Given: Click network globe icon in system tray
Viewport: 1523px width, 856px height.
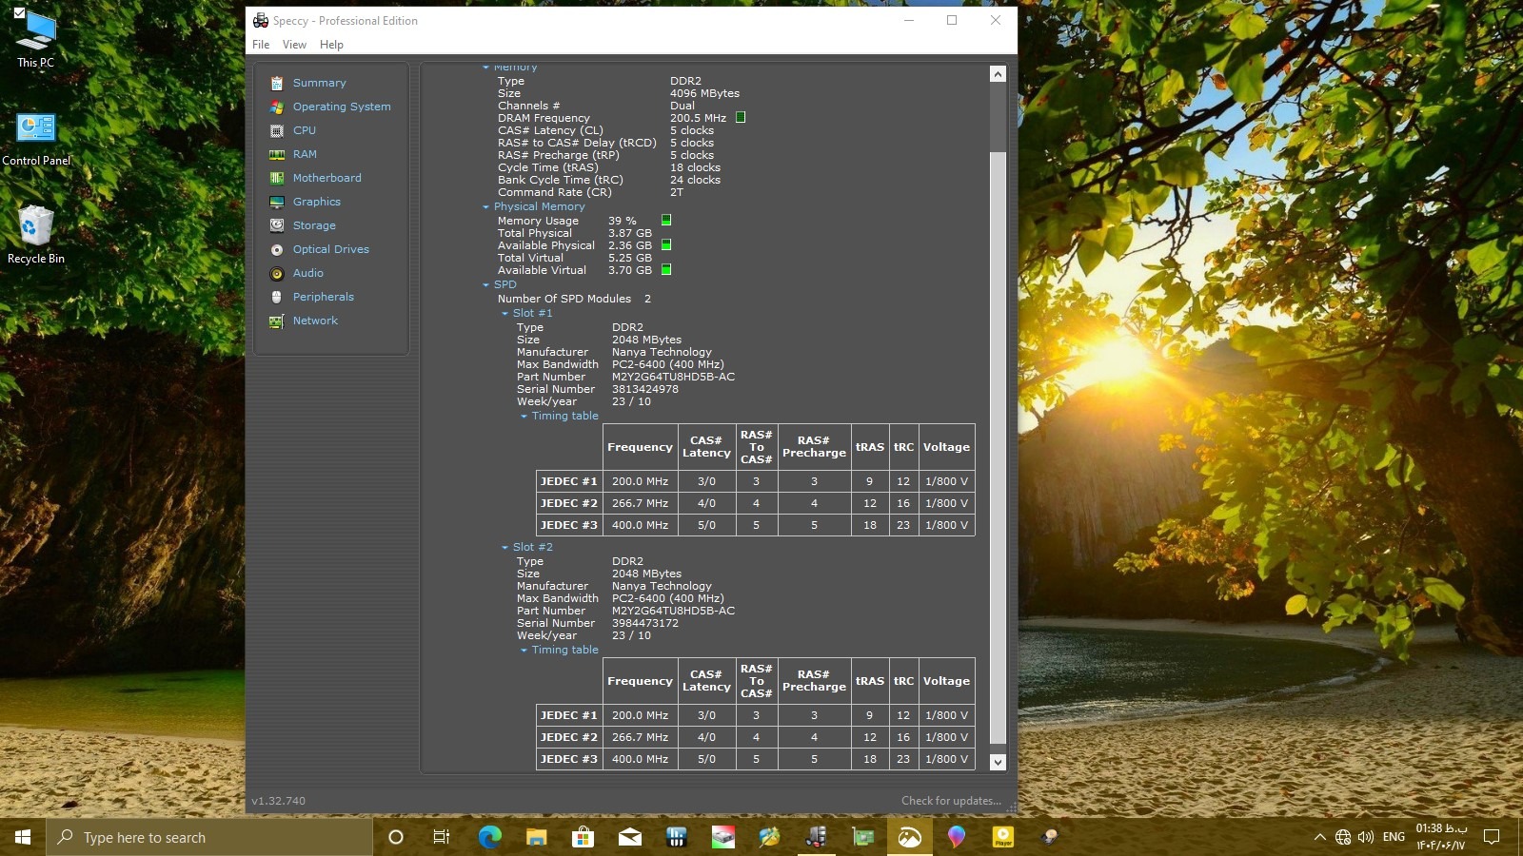Looking at the screenshot, I should click(1343, 837).
